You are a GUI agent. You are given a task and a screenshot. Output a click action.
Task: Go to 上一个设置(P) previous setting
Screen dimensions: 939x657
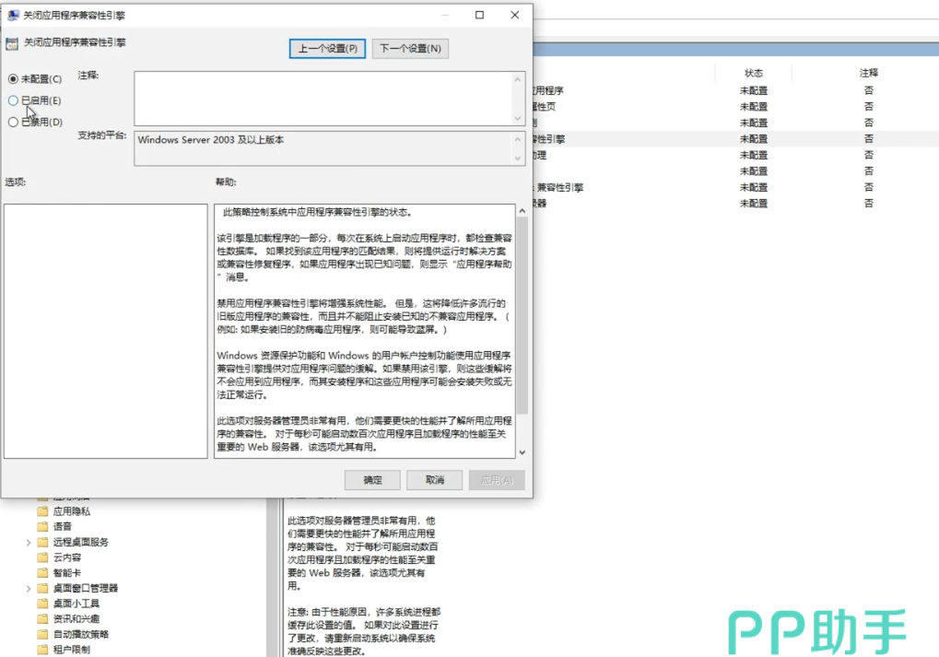click(327, 49)
